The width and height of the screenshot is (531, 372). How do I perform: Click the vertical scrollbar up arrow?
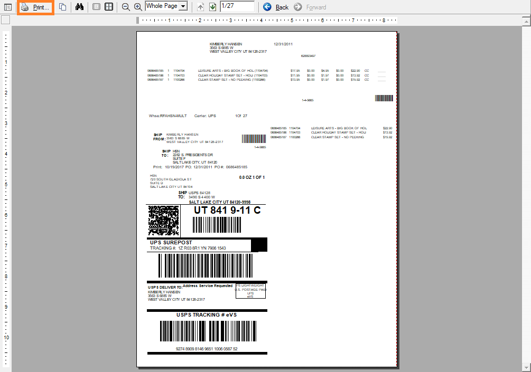526,21
